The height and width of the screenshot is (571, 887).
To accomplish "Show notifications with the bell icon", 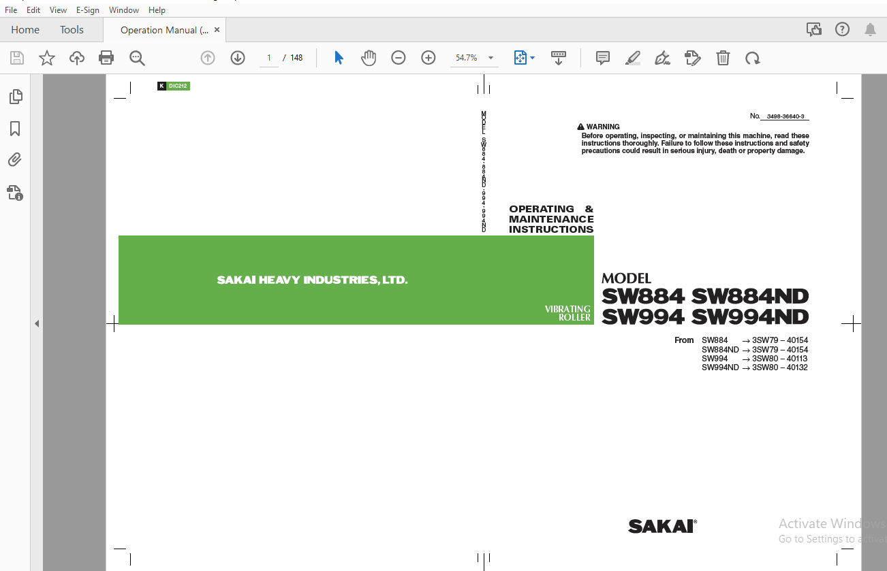I will tap(870, 29).
